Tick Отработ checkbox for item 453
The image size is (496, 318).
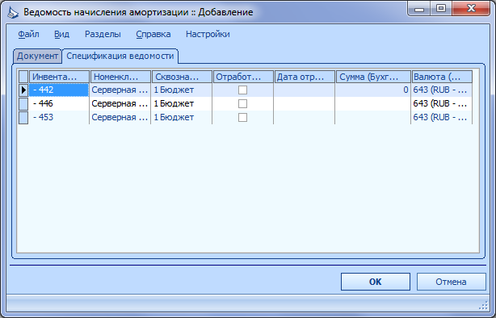coord(242,118)
